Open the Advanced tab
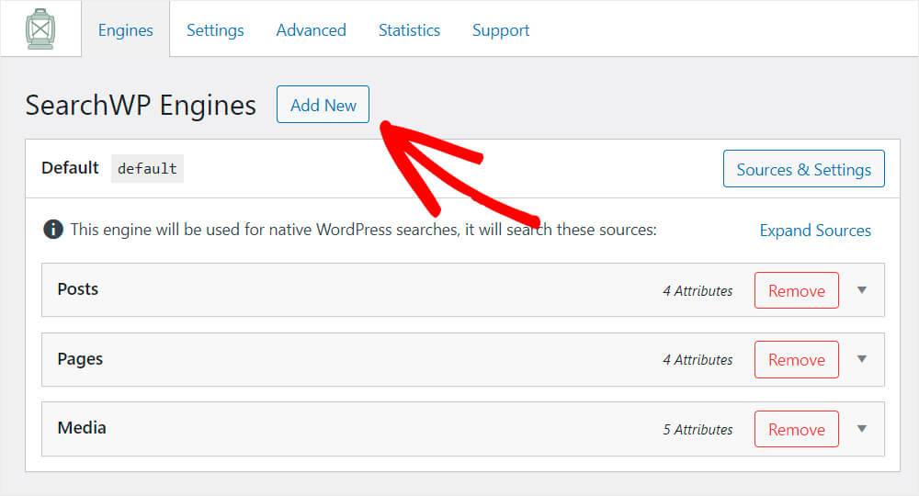Image resolution: width=919 pixels, height=496 pixels. pyautogui.click(x=312, y=30)
